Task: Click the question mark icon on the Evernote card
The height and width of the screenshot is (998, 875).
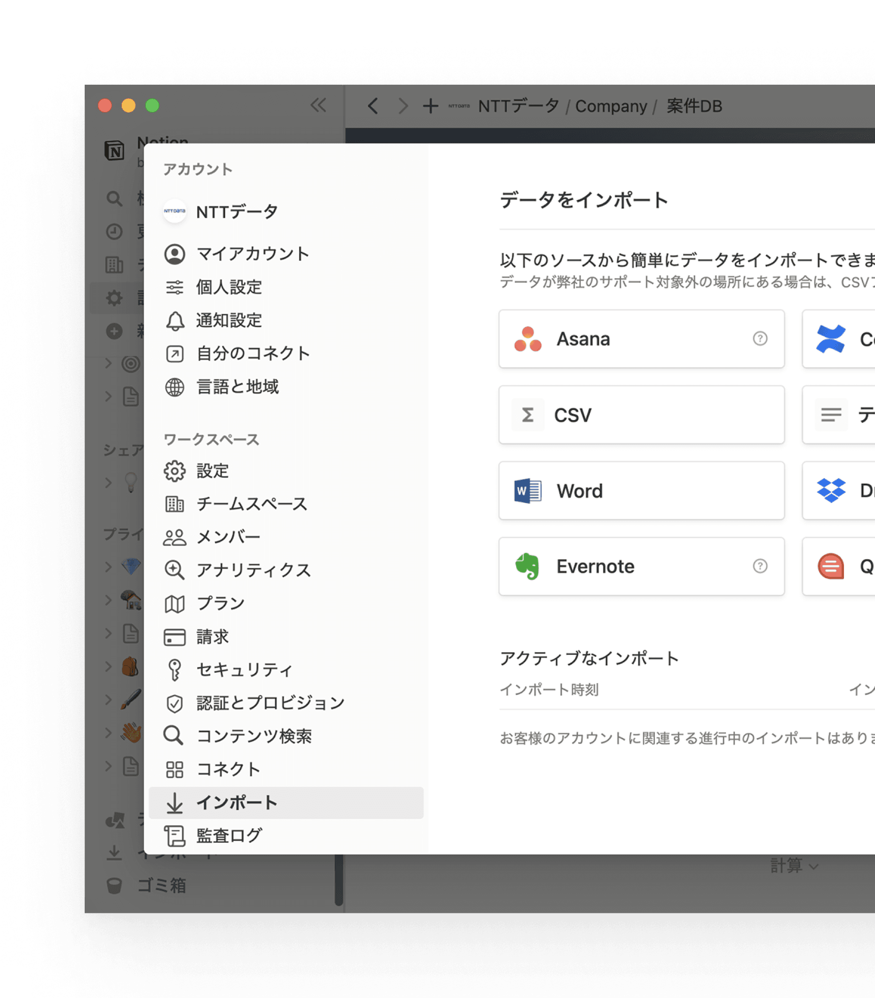Action: click(x=760, y=567)
